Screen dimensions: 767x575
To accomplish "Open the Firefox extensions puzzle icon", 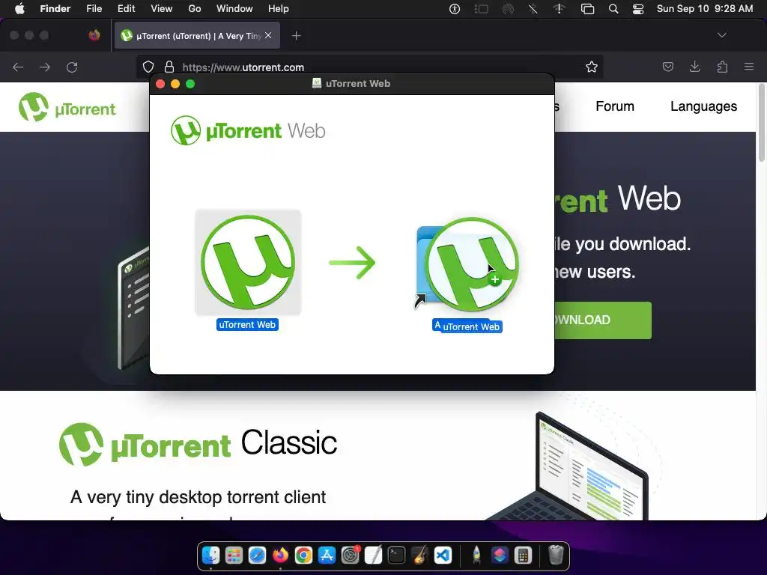I will pyautogui.click(x=722, y=67).
